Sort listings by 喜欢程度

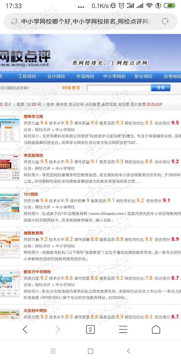point(109,104)
